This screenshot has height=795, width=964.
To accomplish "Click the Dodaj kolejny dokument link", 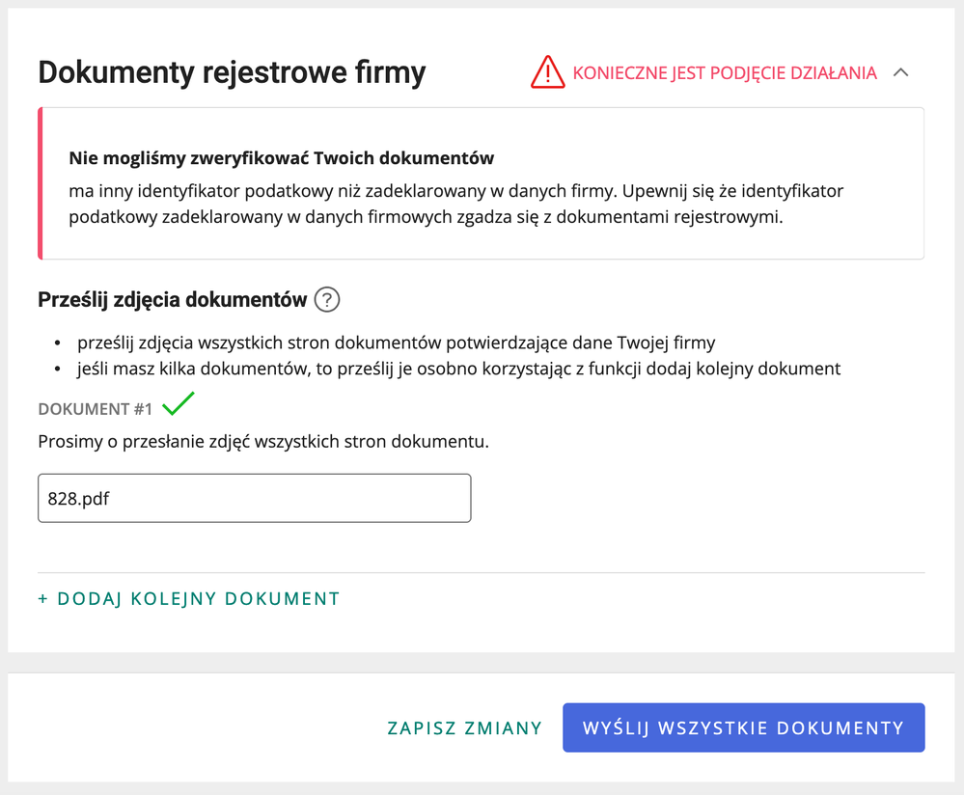I will coord(189,598).
